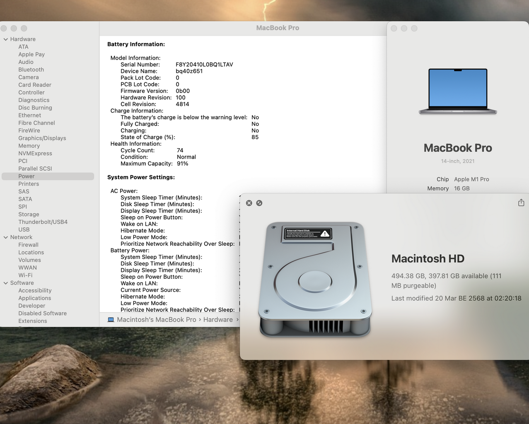
Task: Open Accessibility under Software
Action: [x=35, y=291]
